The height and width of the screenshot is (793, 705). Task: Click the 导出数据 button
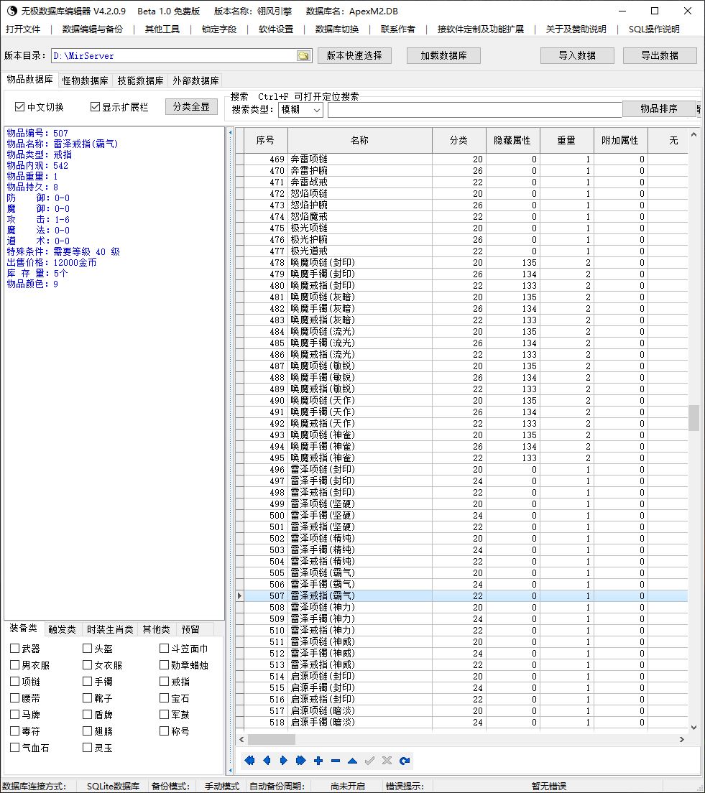[660, 55]
